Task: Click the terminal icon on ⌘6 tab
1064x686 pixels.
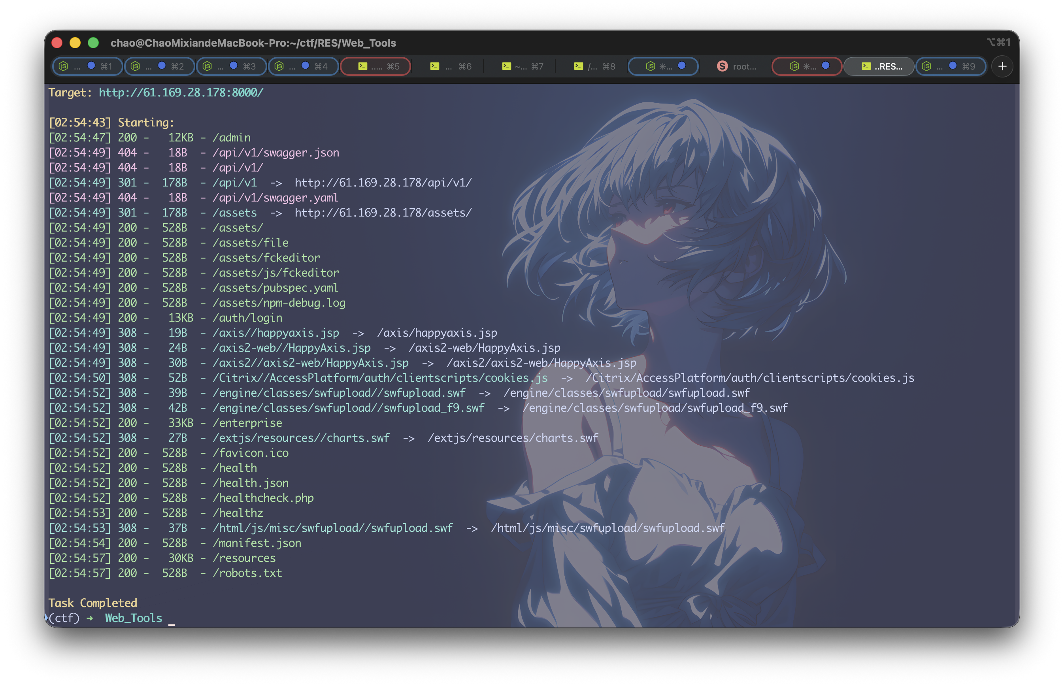Action: pyautogui.click(x=434, y=66)
